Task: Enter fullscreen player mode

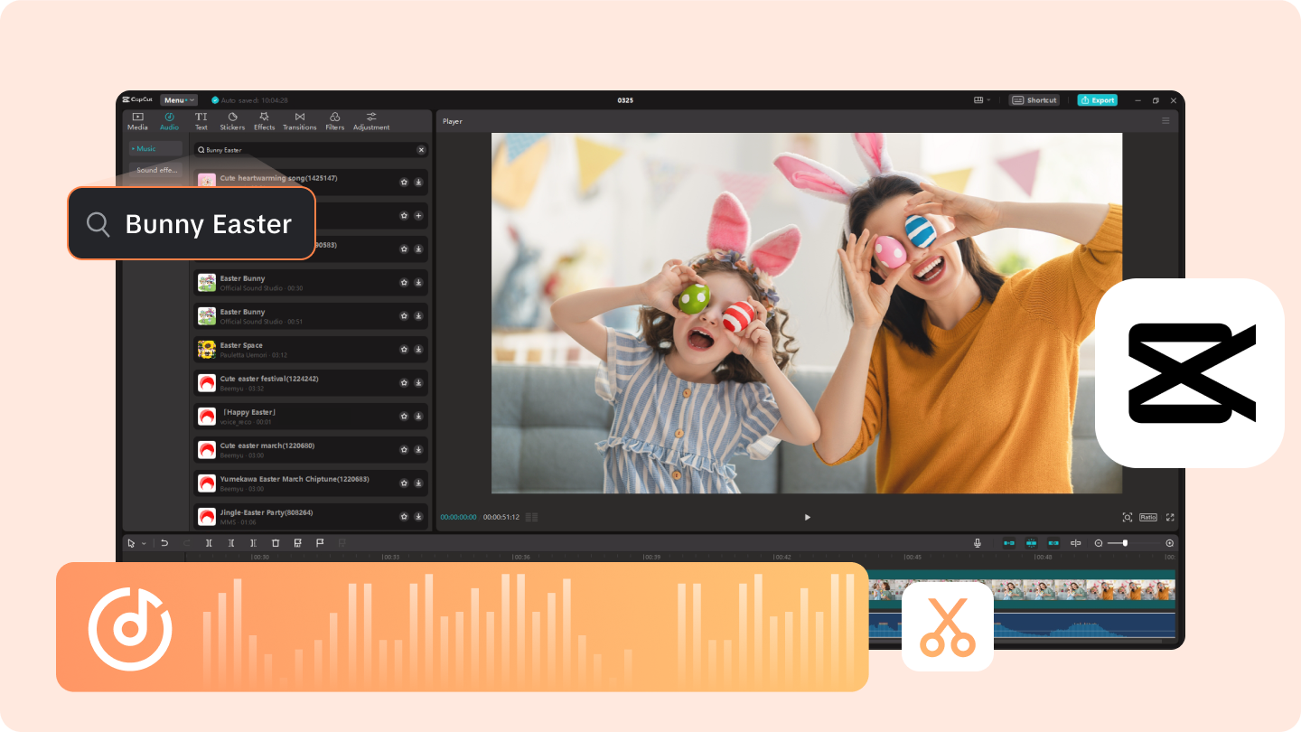Action: tap(1170, 517)
